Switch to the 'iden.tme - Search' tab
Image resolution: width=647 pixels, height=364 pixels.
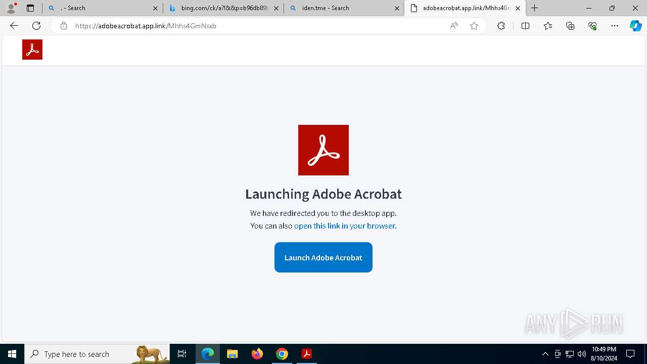point(344,8)
